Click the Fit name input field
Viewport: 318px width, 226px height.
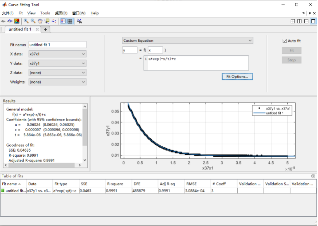coord(57,45)
